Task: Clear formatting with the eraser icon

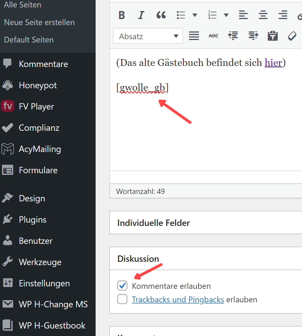Action: [x=292, y=36]
